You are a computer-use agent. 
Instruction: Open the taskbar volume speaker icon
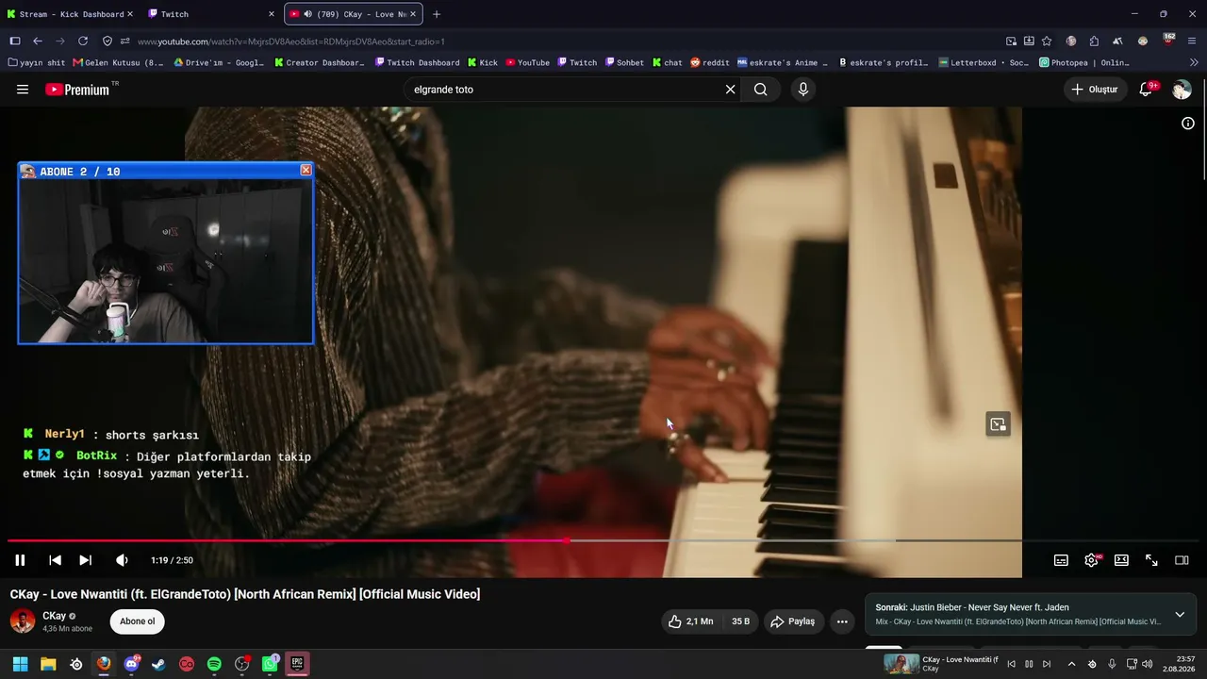coord(1148,664)
